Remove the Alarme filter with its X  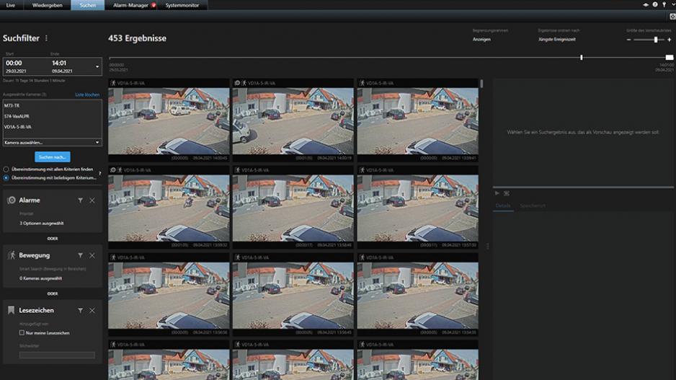click(92, 200)
